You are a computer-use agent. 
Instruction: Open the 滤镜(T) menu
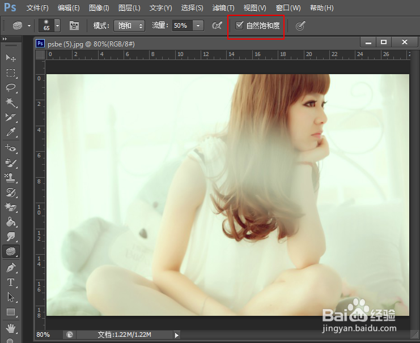[x=223, y=8]
